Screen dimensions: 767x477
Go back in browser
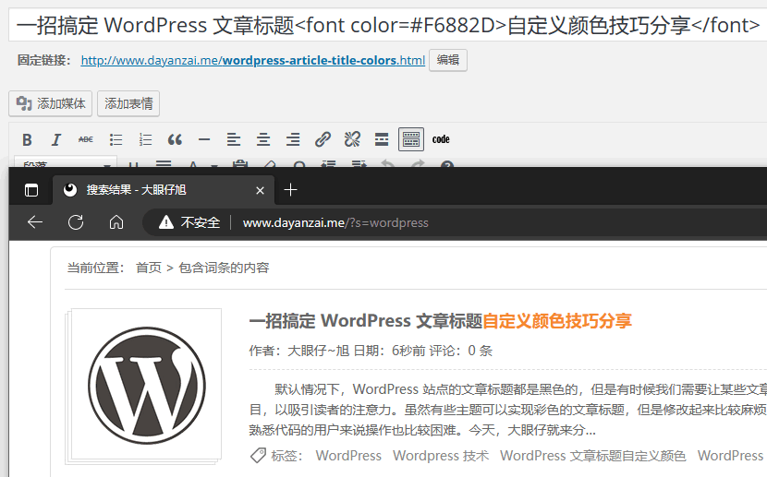pos(35,222)
